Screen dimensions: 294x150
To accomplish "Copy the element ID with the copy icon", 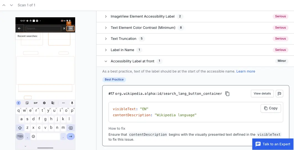I will 227,94.
